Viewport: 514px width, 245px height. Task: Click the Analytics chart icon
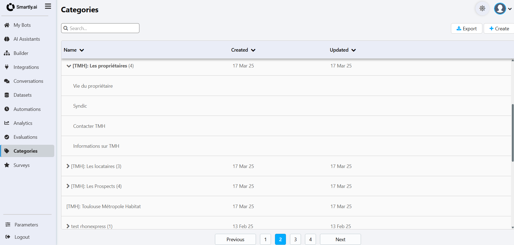7,123
